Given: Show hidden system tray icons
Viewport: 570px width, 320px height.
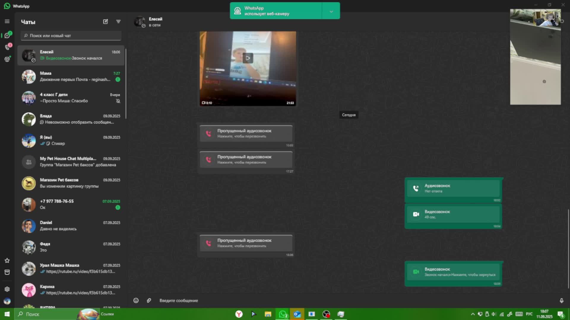Looking at the screenshot, I should [473, 314].
